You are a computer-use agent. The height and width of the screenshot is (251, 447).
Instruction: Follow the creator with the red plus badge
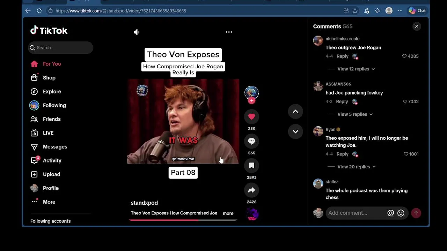tap(251, 101)
